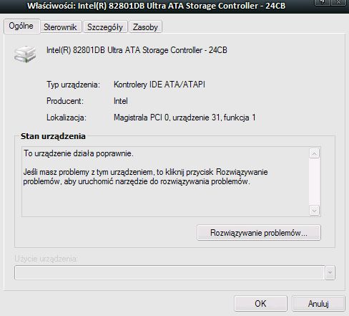The image size is (349, 316).
Task: Select the Zasoby tab
Action: point(145,27)
